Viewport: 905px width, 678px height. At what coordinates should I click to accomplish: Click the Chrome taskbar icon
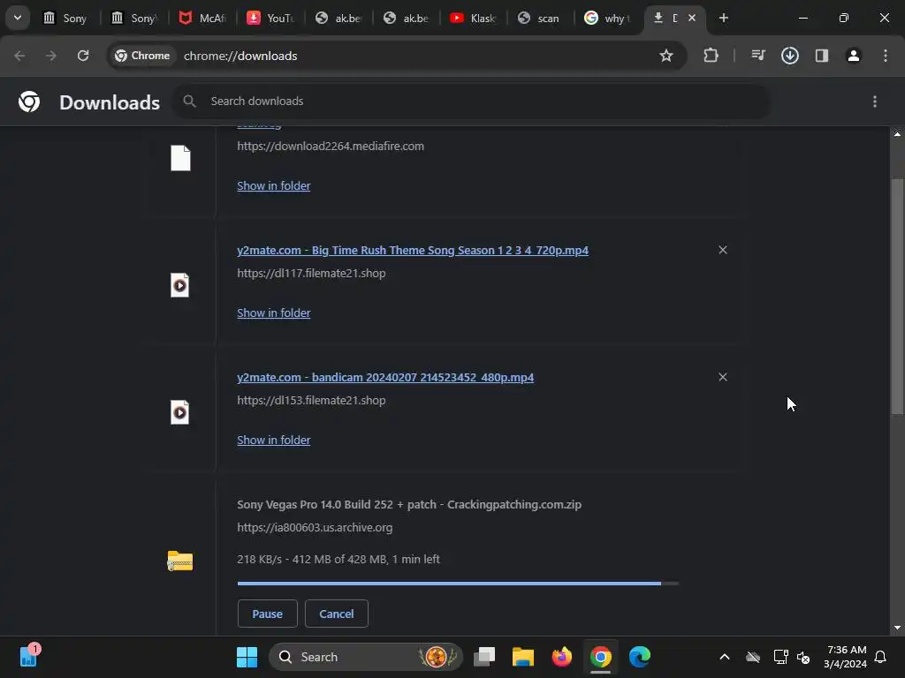click(x=601, y=657)
